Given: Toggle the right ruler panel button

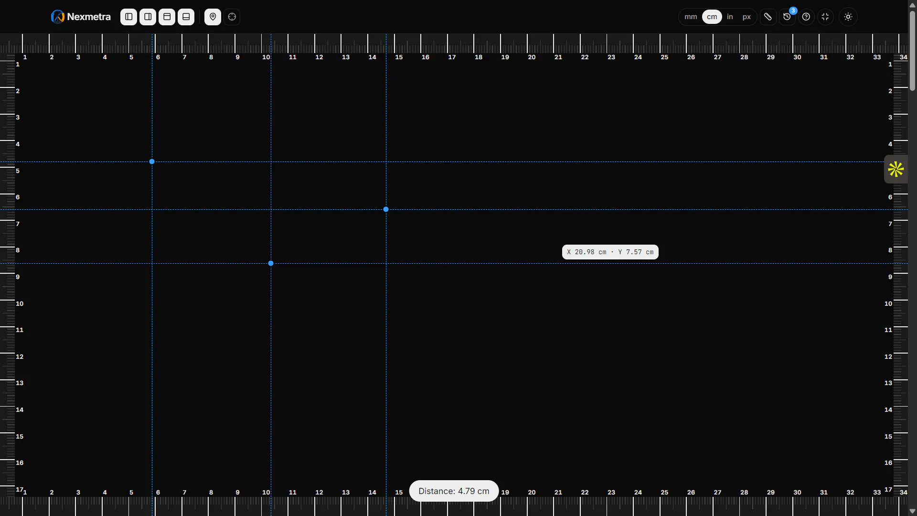Looking at the screenshot, I should pyautogui.click(x=148, y=17).
